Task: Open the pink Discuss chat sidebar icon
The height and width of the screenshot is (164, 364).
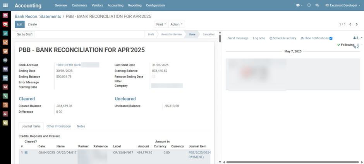Action: 5,15
